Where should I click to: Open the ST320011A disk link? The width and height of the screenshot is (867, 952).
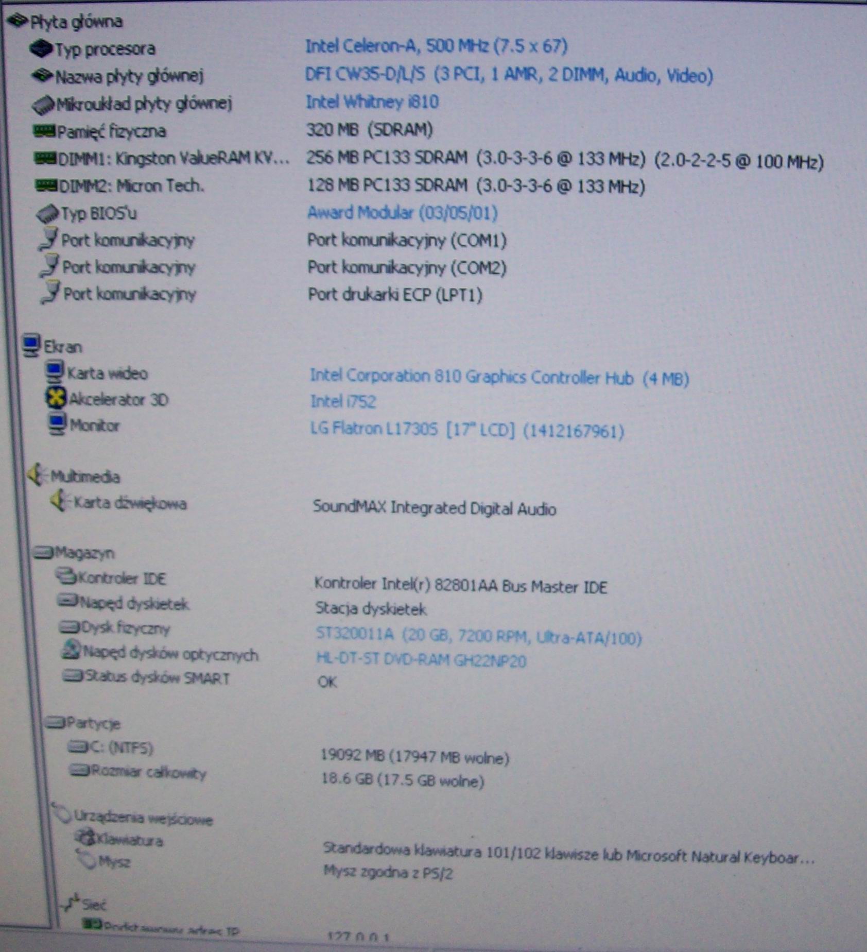tap(479, 636)
